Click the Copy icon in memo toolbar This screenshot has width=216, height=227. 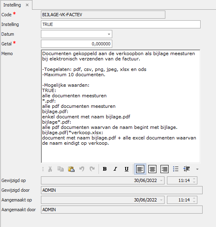click(60, 169)
